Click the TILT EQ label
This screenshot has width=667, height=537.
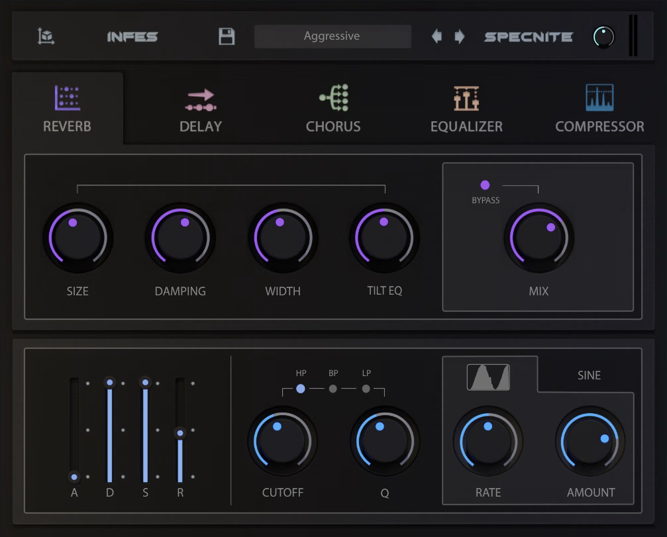(385, 291)
